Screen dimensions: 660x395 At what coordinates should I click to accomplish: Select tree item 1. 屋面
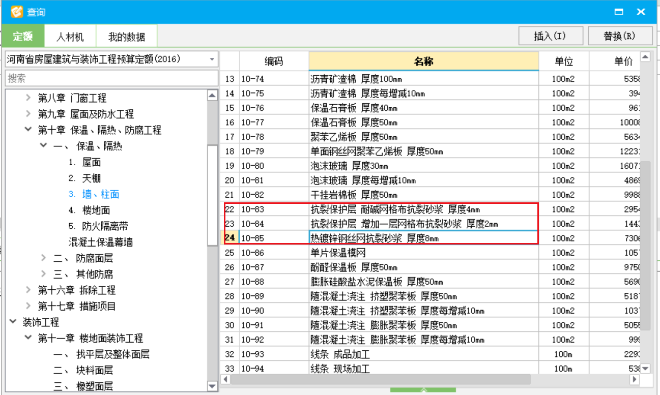point(84,162)
